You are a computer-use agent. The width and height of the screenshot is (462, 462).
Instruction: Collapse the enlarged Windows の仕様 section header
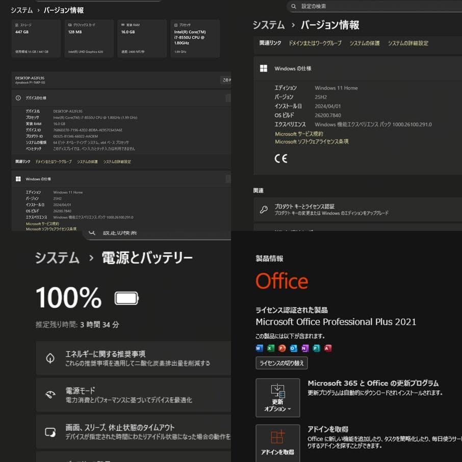(x=357, y=68)
